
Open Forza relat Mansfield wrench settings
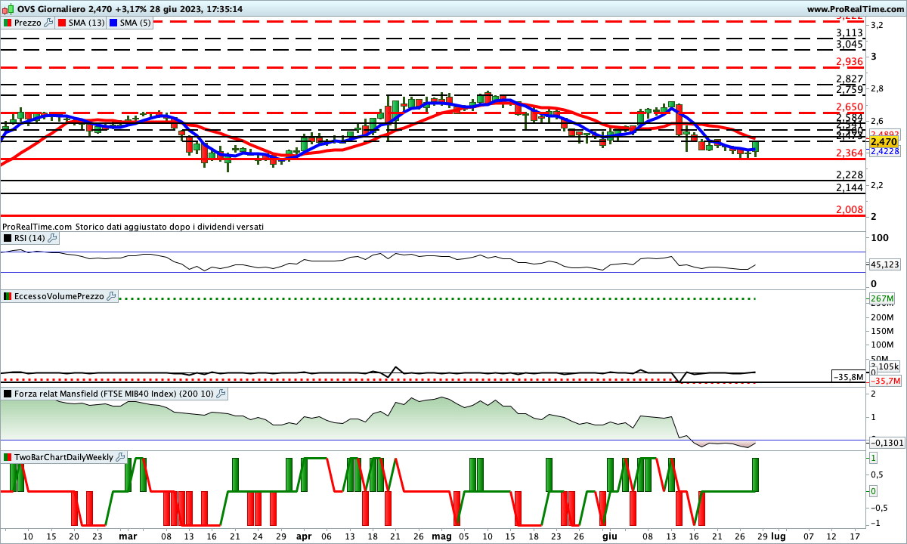point(221,394)
